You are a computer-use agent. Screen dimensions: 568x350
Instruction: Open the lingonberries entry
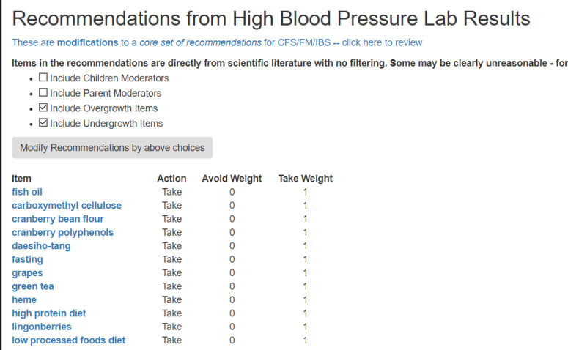pyautogui.click(x=42, y=327)
